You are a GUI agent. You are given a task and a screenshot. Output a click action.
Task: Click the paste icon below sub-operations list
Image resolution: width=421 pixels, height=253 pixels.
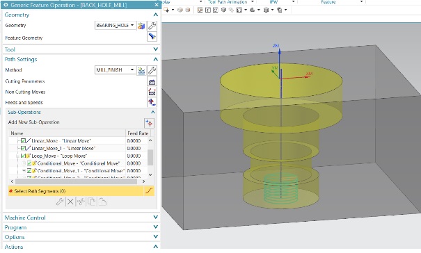click(x=102, y=202)
